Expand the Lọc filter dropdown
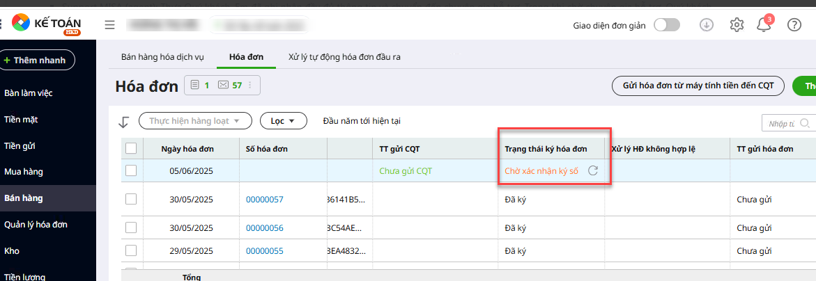 coord(284,121)
